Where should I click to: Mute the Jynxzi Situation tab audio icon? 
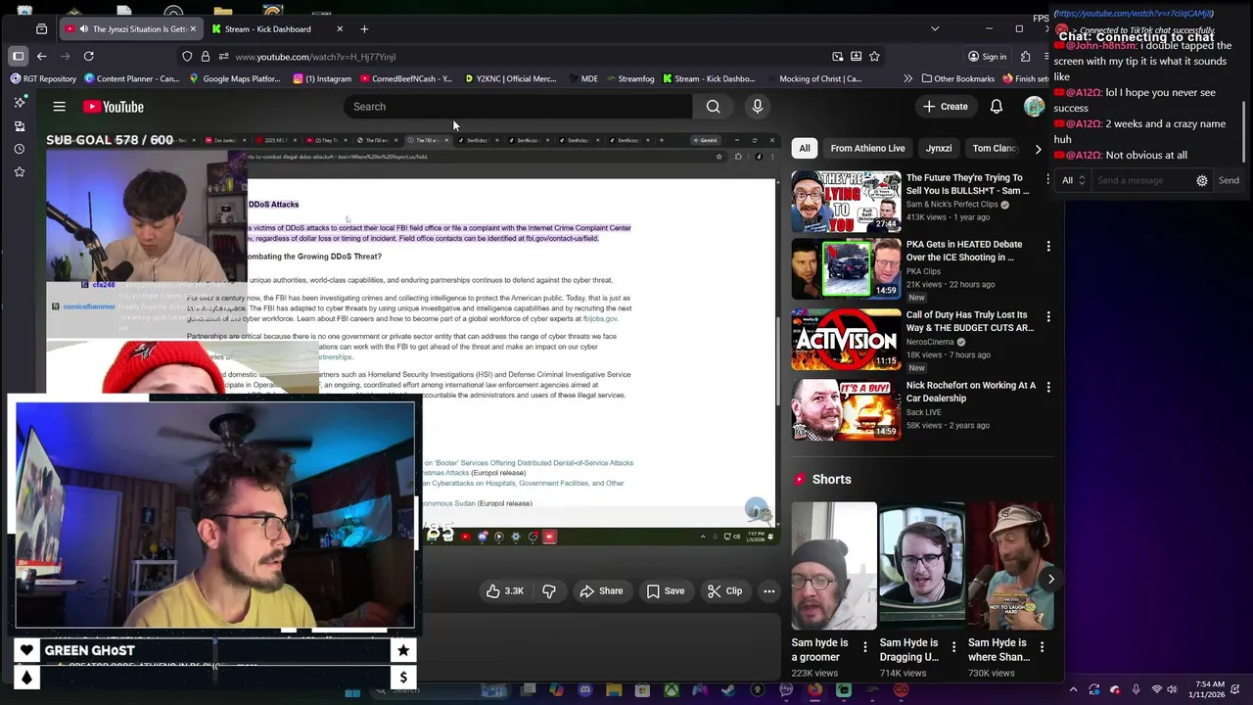82,29
